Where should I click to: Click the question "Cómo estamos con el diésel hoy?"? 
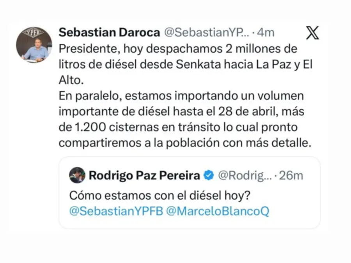(160, 195)
